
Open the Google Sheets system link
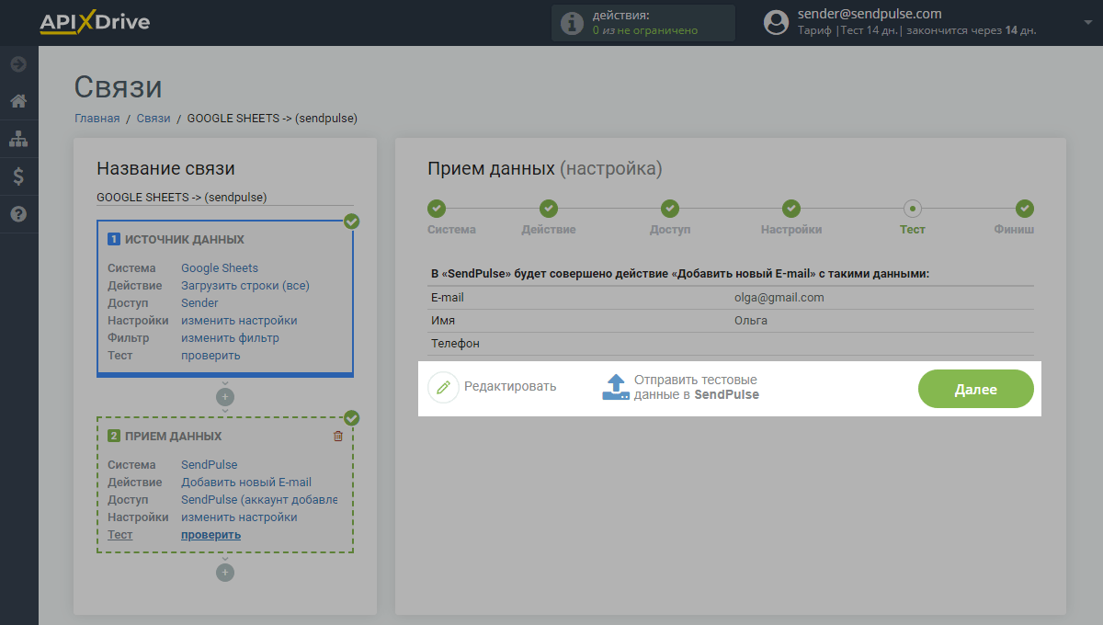[x=220, y=268]
